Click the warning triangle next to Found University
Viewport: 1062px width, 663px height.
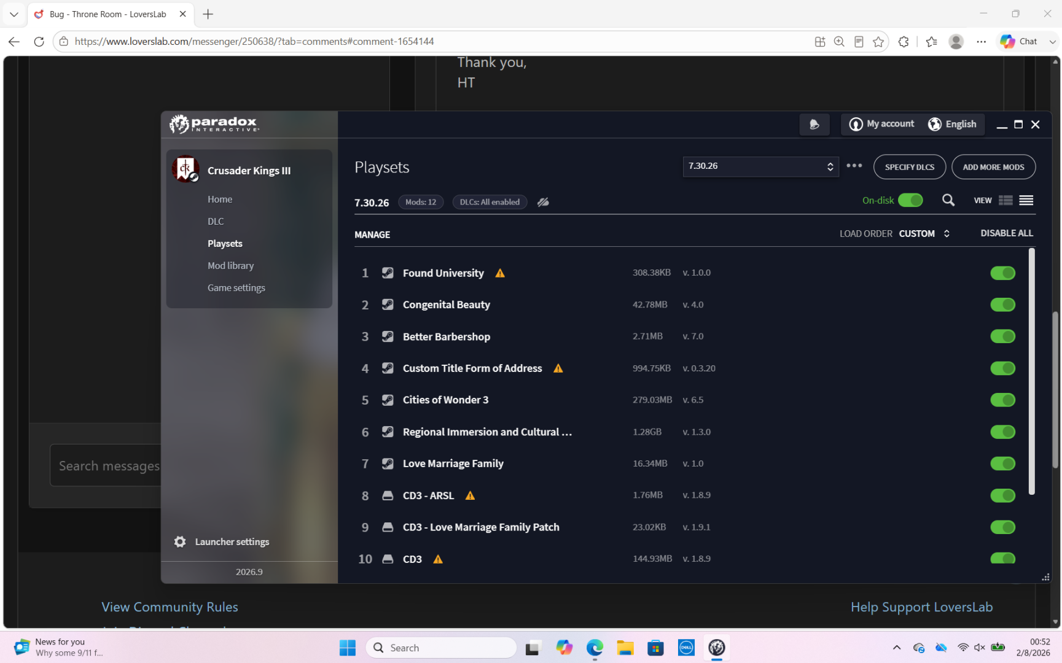click(x=500, y=273)
